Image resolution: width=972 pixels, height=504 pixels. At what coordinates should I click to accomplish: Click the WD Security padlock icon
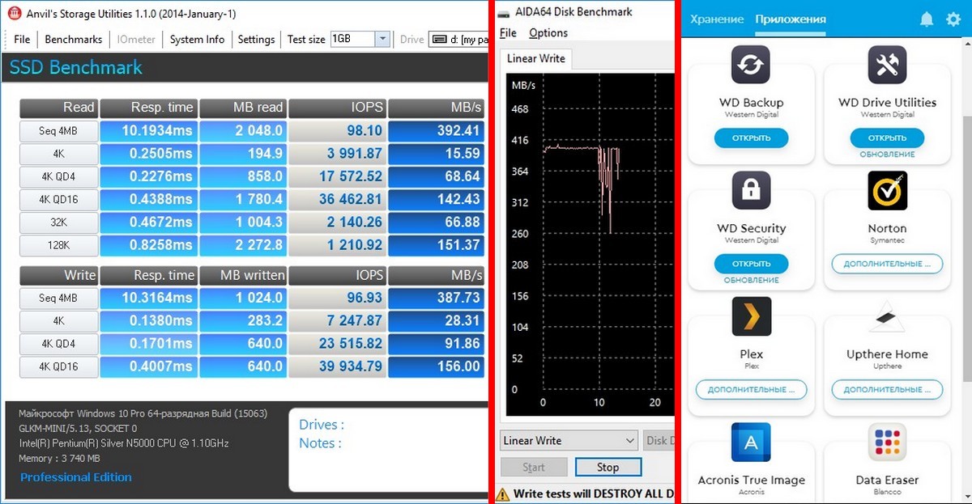point(751,191)
